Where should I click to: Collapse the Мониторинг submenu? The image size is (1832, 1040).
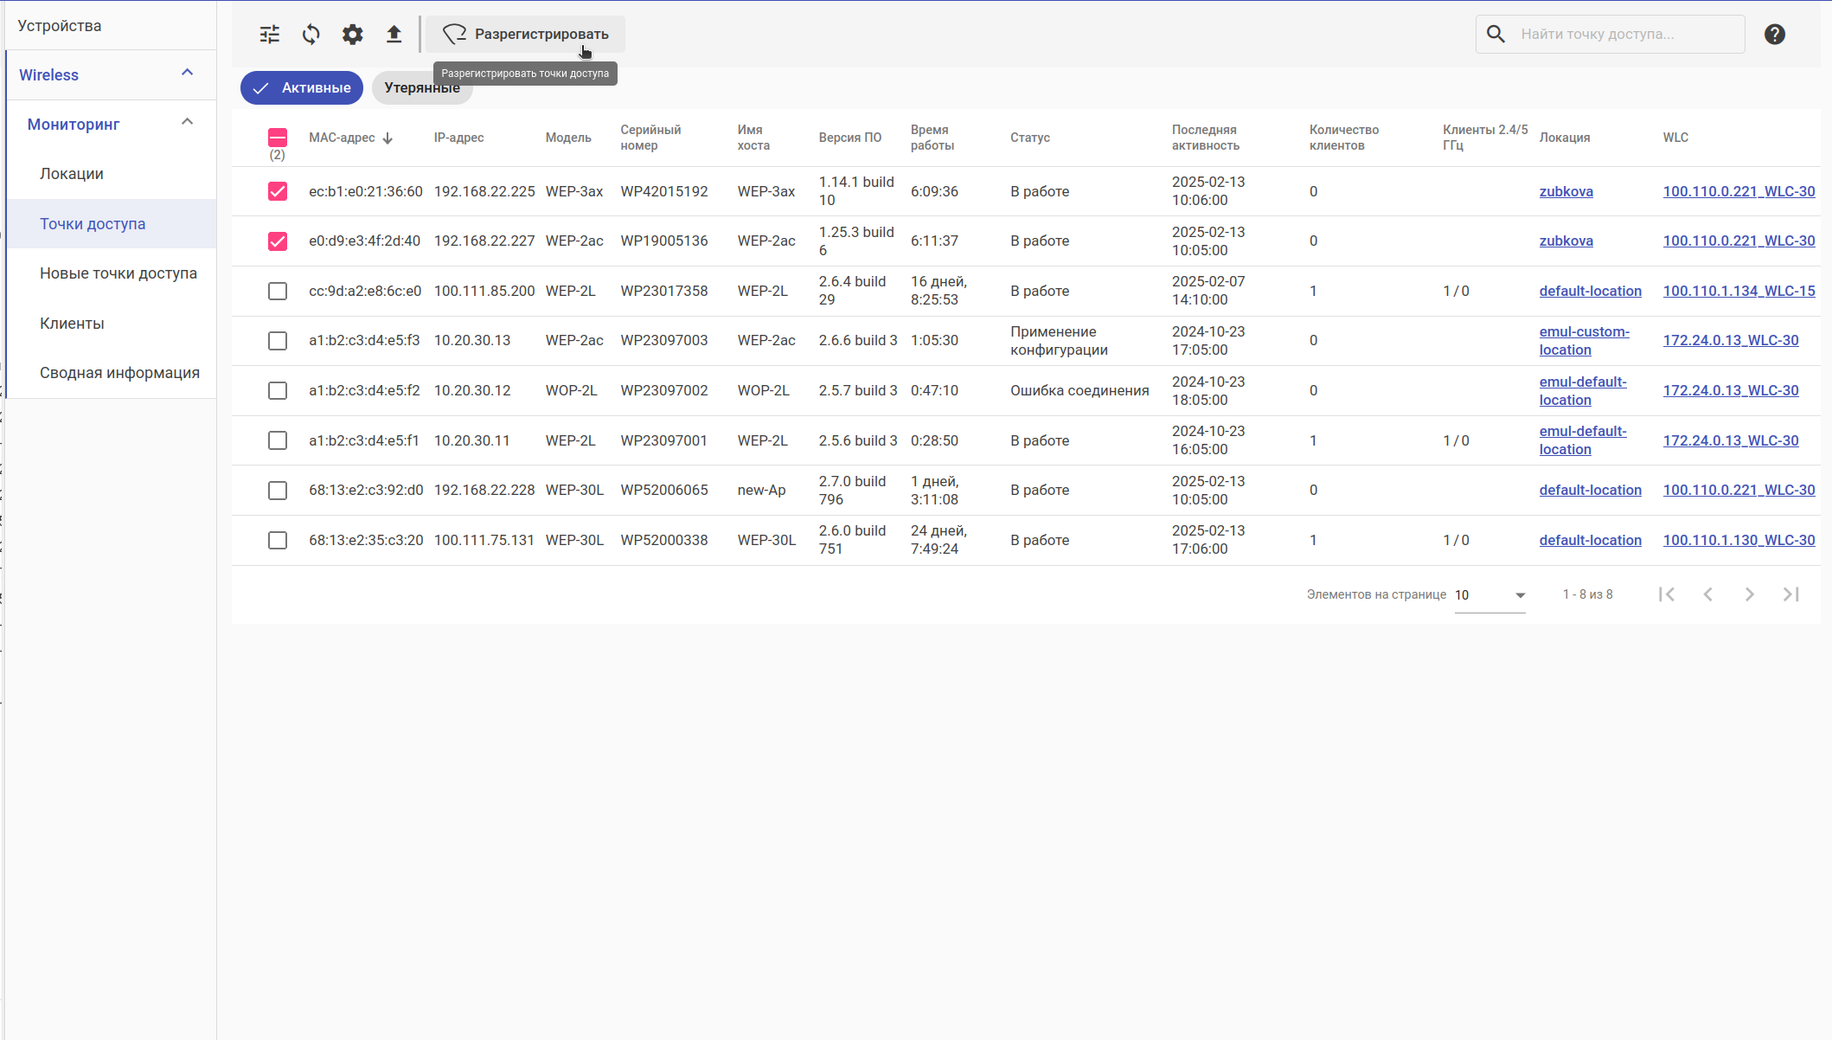click(x=187, y=123)
